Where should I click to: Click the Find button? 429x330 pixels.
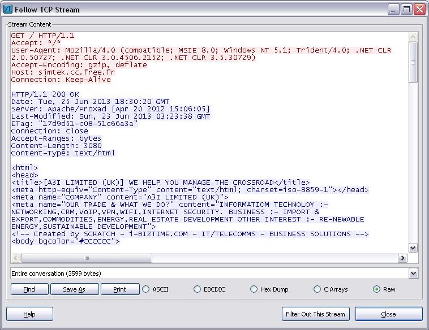pyautogui.click(x=29, y=289)
